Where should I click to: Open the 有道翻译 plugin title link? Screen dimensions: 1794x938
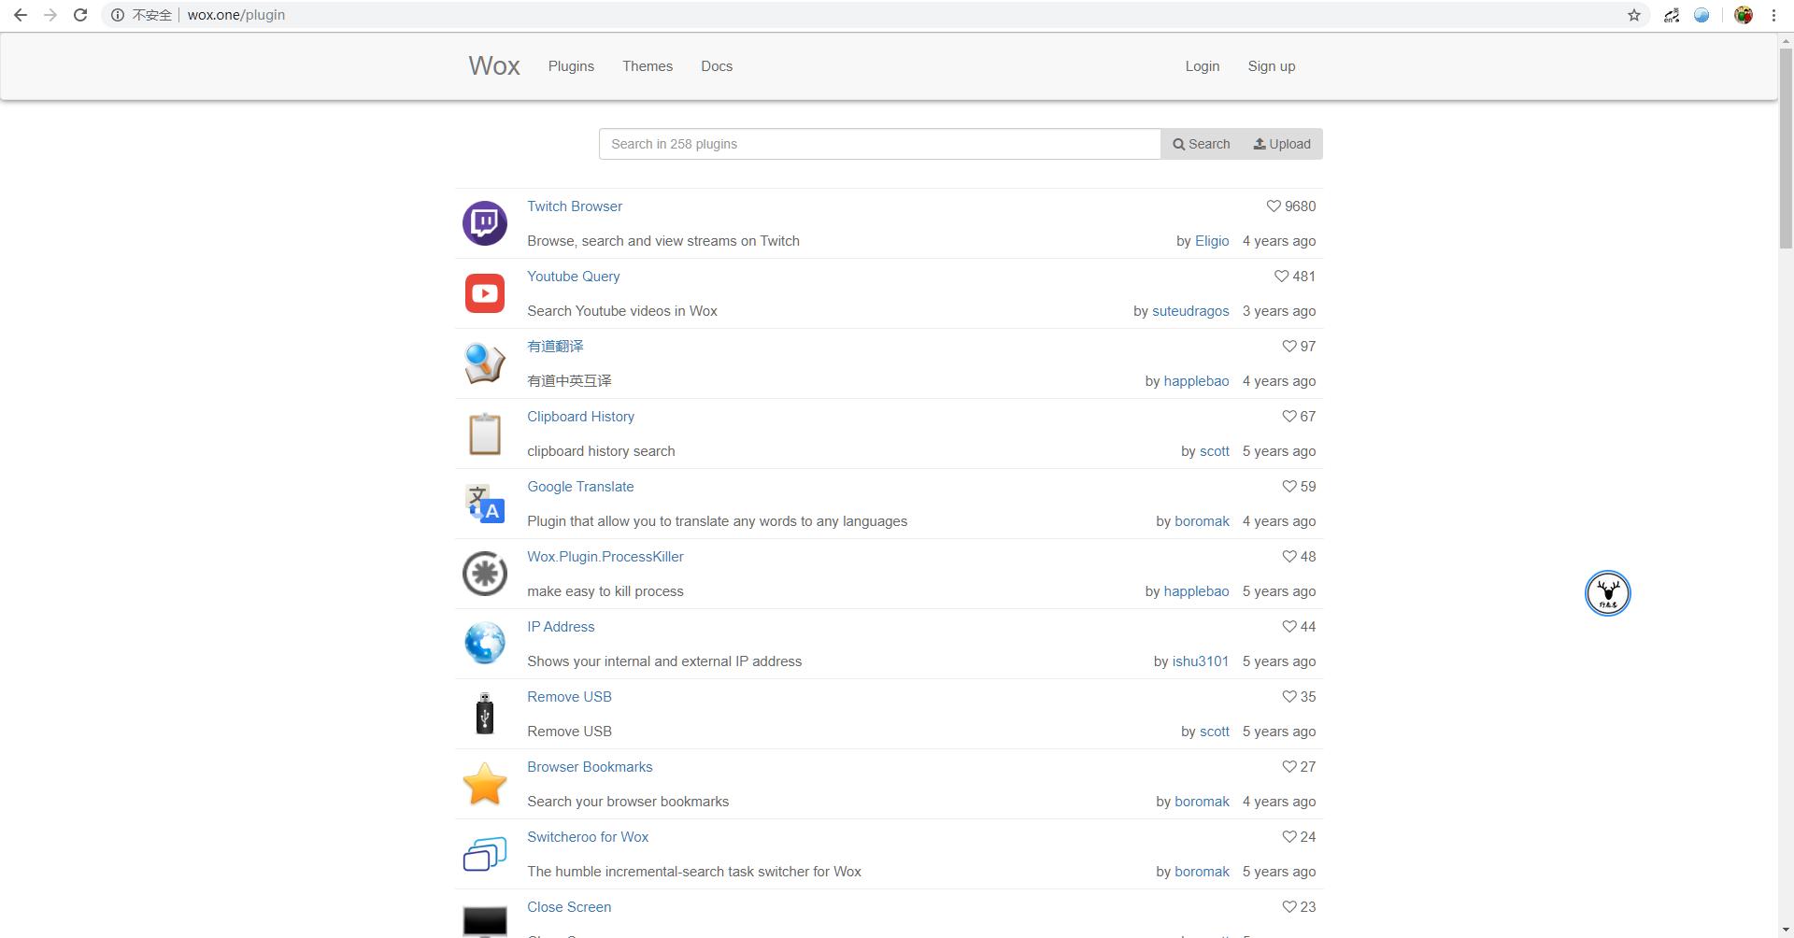[x=555, y=347]
